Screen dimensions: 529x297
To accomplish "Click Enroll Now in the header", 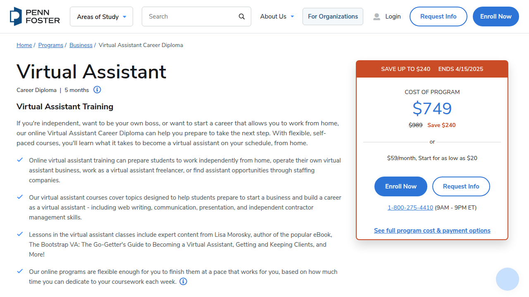I will [496, 16].
